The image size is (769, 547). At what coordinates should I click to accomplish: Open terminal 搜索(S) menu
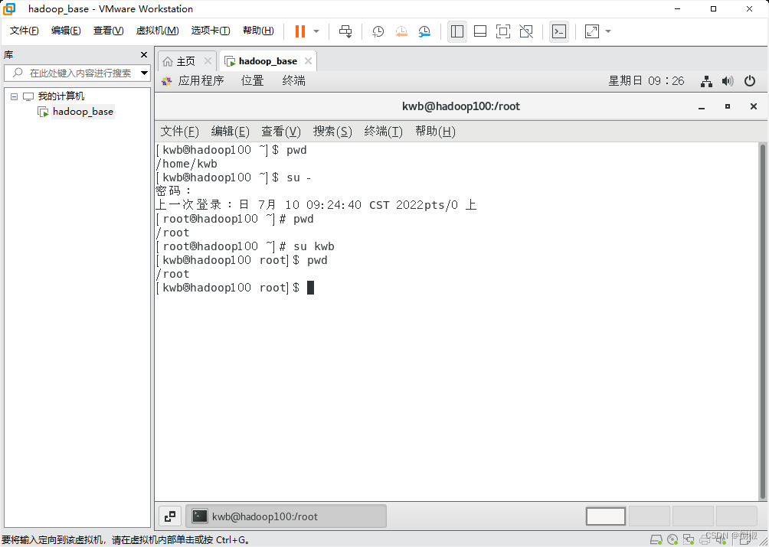coord(332,132)
